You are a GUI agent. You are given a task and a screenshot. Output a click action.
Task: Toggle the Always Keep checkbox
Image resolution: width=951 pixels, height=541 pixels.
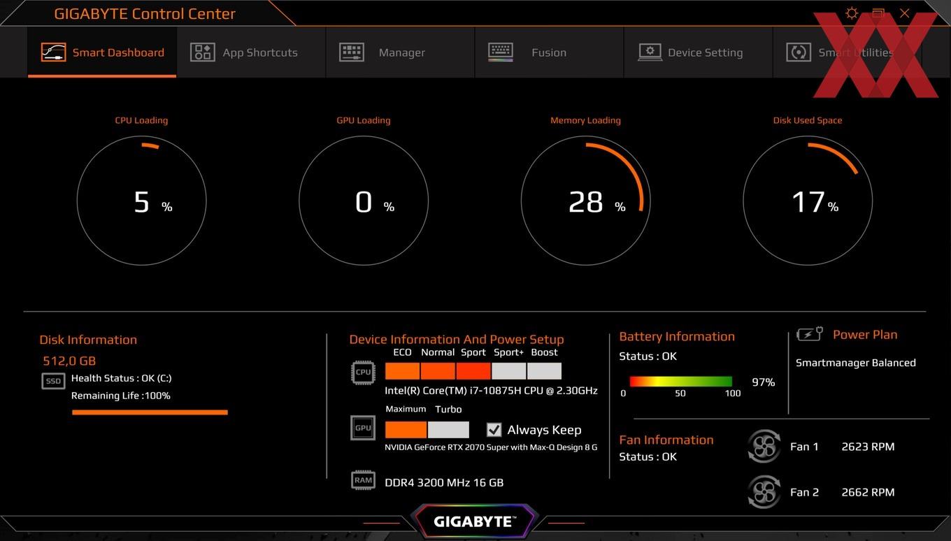[494, 430]
